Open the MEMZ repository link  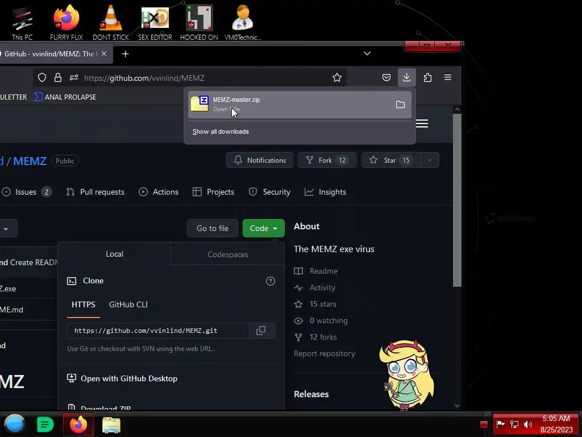pyautogui.click(x=30, y=161)
